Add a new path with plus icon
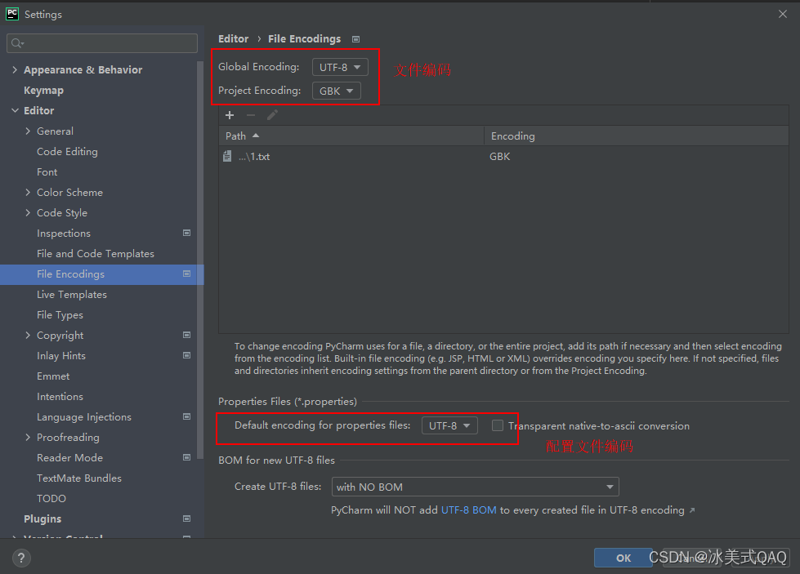 [230, 115]
